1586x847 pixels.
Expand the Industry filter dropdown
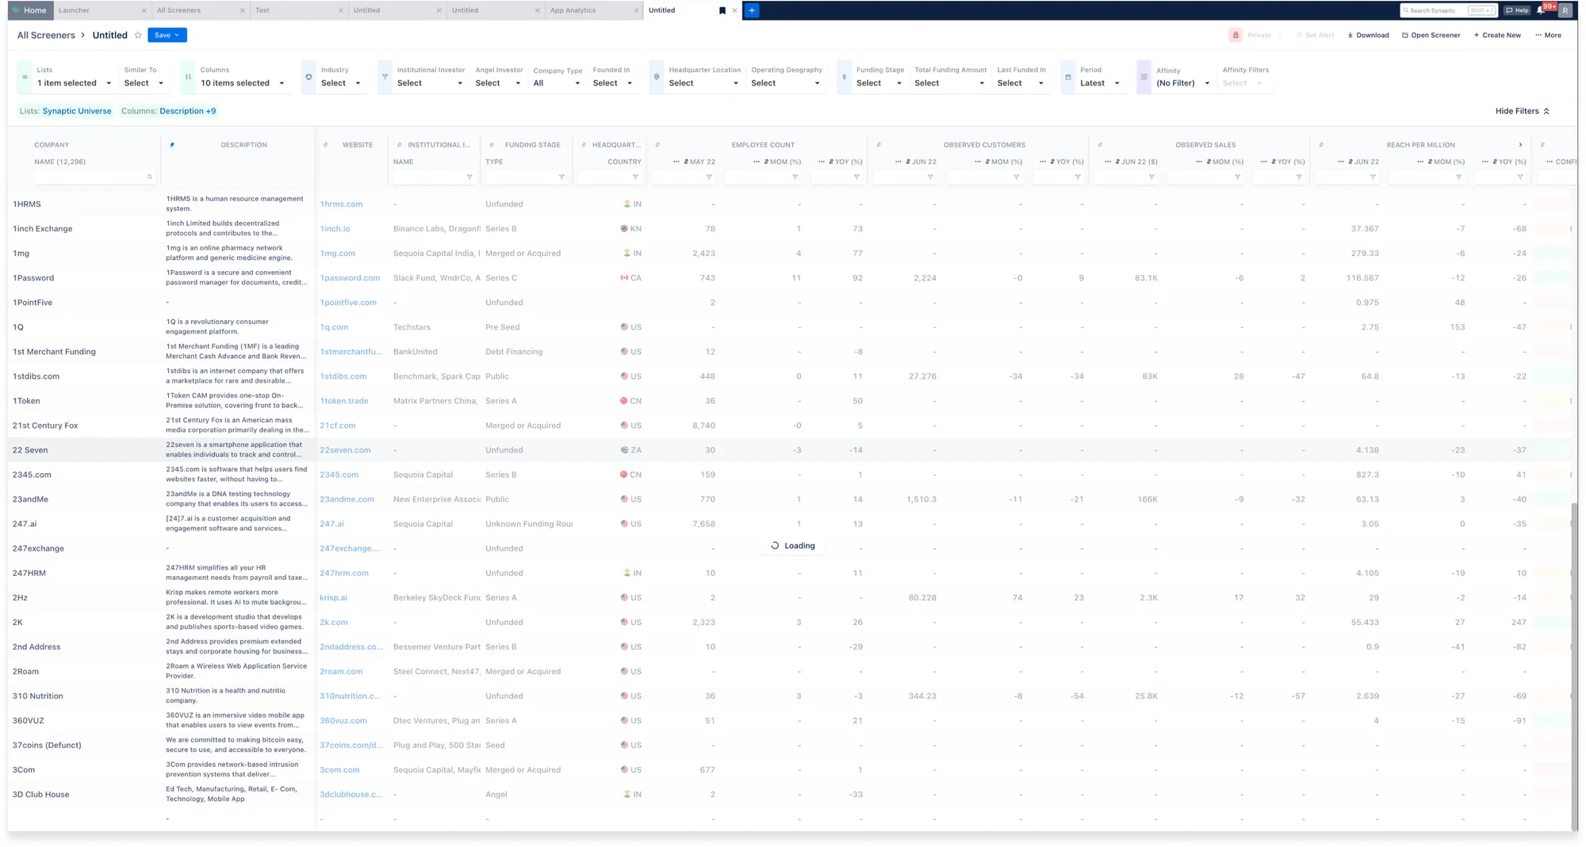(x=341, y=83)
